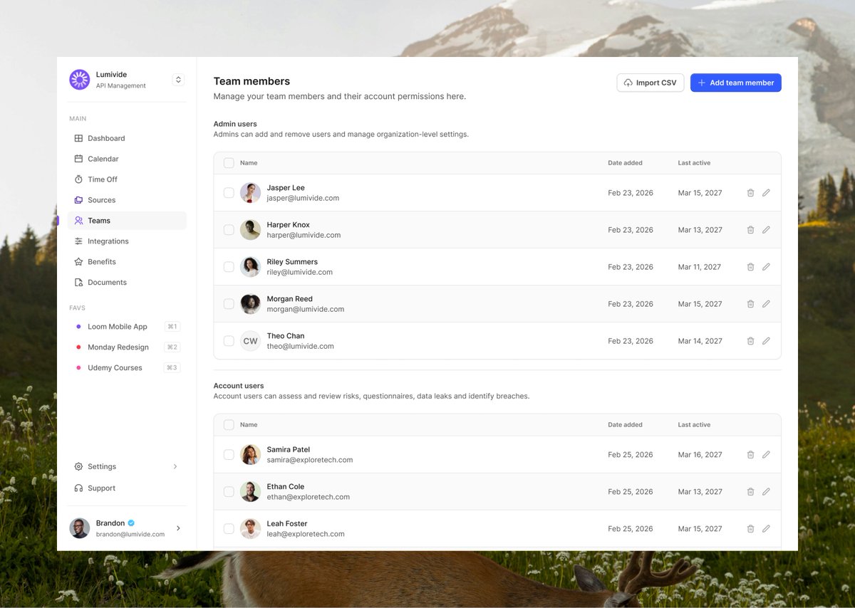
Task: Open the Udemy Courses favorite
Action: pyautogui.click(x=127, y=368)
